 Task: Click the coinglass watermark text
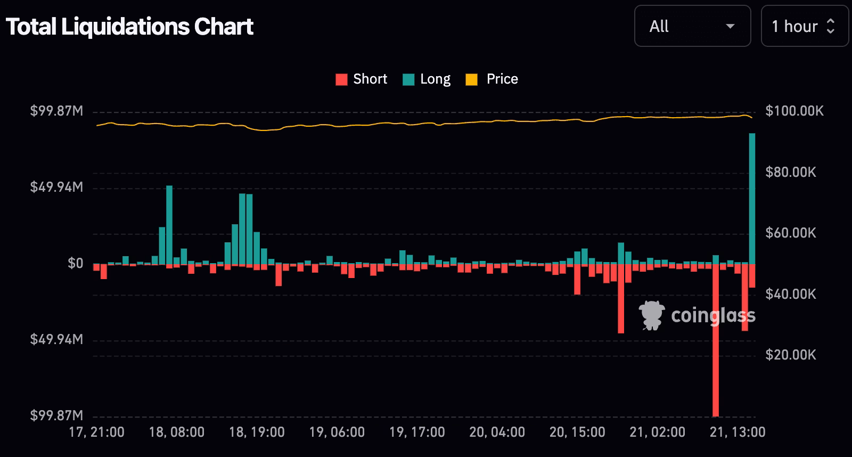[x=713, y=315]
